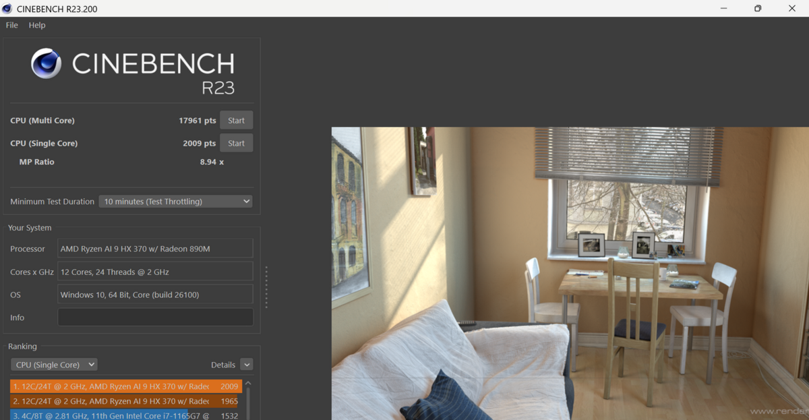Start the CPU (Multi Core) test
Image resolution: width=809 pixels, height=420 pixels.
[x=236, y=121]
